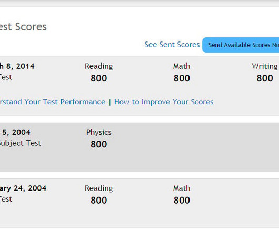Select the Math label in the 2014 test row
This screenshot has height=232, width=279.
point(182,66)
